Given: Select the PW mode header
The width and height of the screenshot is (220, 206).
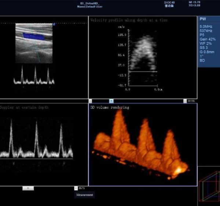Looking at the screenshot, I should (203, 19).
